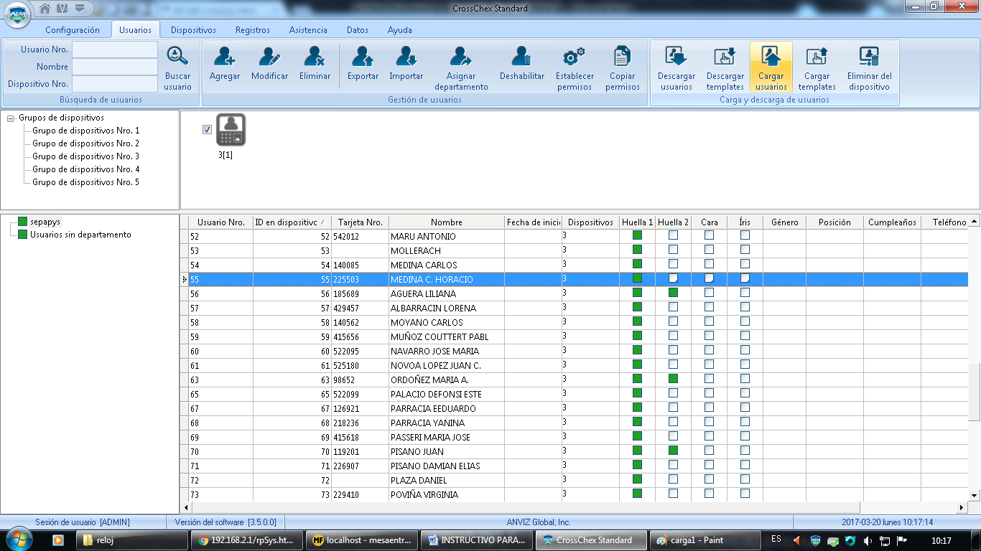Toggle Cara checkbox for MOLLERACH

709,250
